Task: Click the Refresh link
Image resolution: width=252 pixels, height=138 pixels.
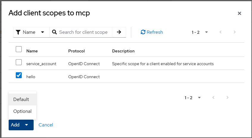Action: point(152,32)
